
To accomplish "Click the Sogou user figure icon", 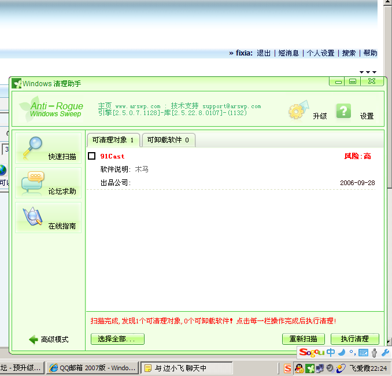I will point(374,353).
